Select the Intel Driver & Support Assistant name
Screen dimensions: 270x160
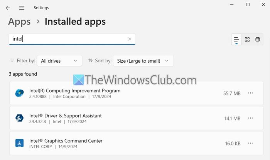point(66,116)
